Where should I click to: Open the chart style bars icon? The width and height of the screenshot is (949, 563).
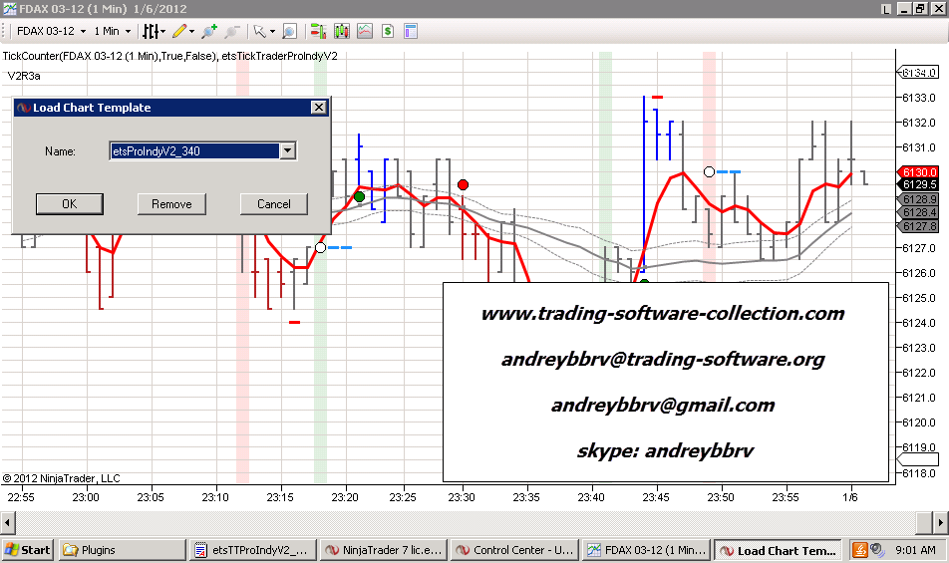[x=150, y=31]
